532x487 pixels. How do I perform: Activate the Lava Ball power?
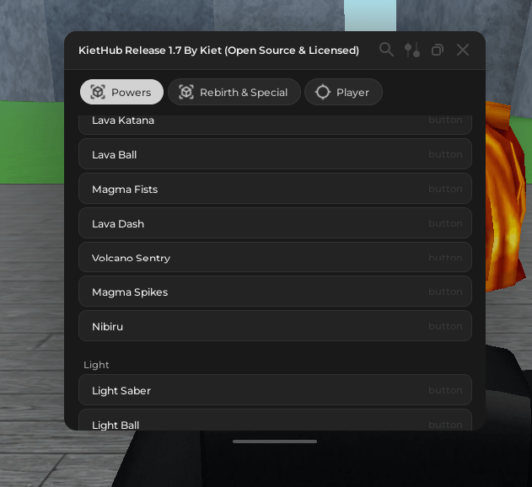click(275, 154)
